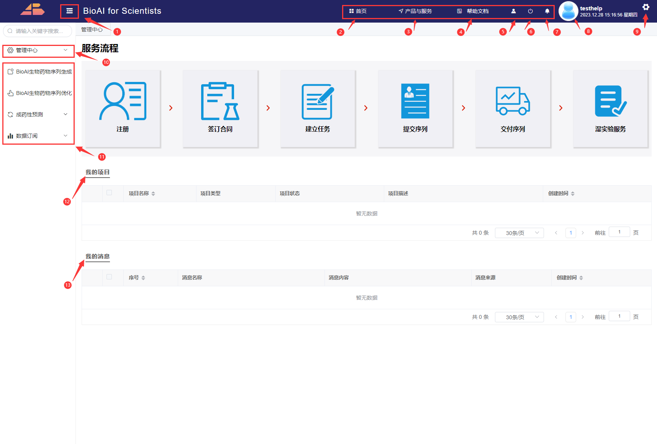The height and width of the screenshot is (444, 657).
Task: Click the 湿实验服务 step label
Action: [611, 129]
